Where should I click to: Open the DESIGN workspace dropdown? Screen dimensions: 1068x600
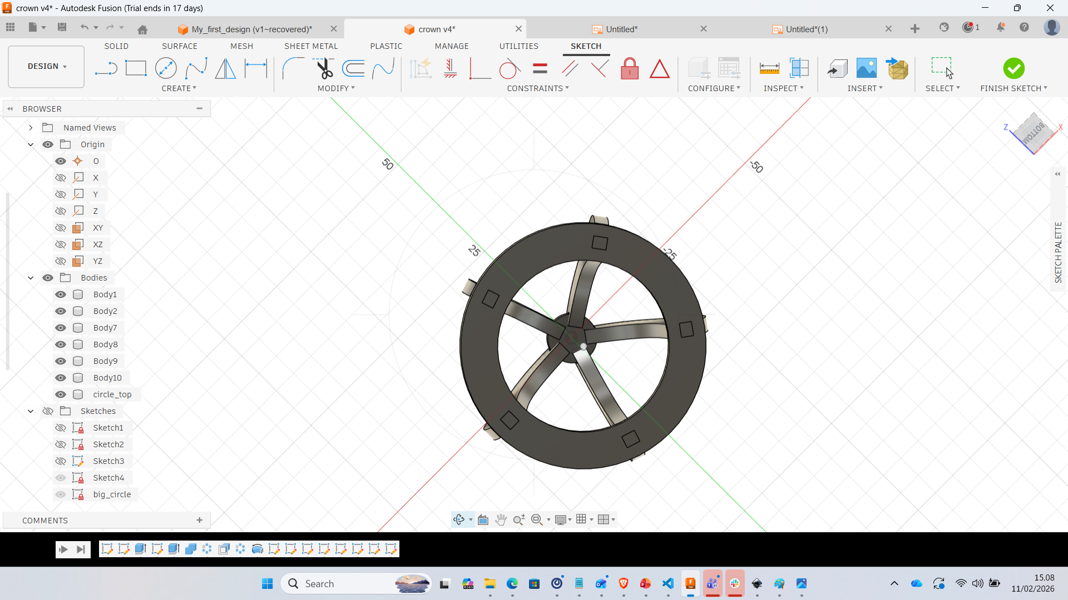pyautogui.click(x=47, y=66)
